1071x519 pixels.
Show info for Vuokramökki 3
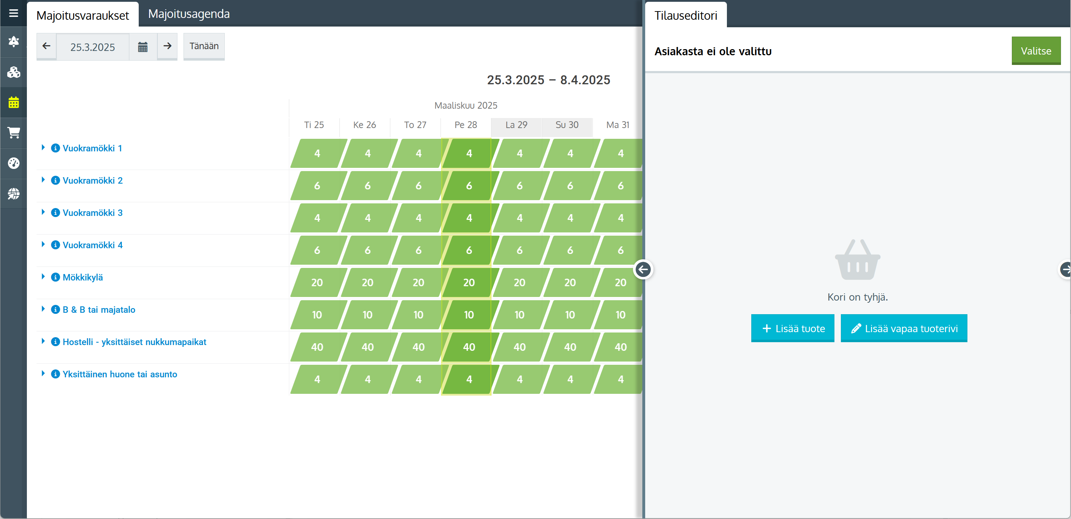pyautogui.click(x=55, y=213)
